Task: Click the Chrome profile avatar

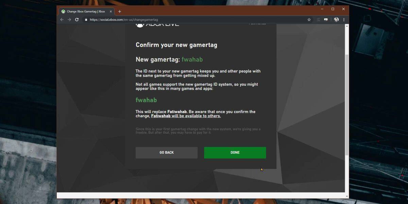Action: click(336, 19)
